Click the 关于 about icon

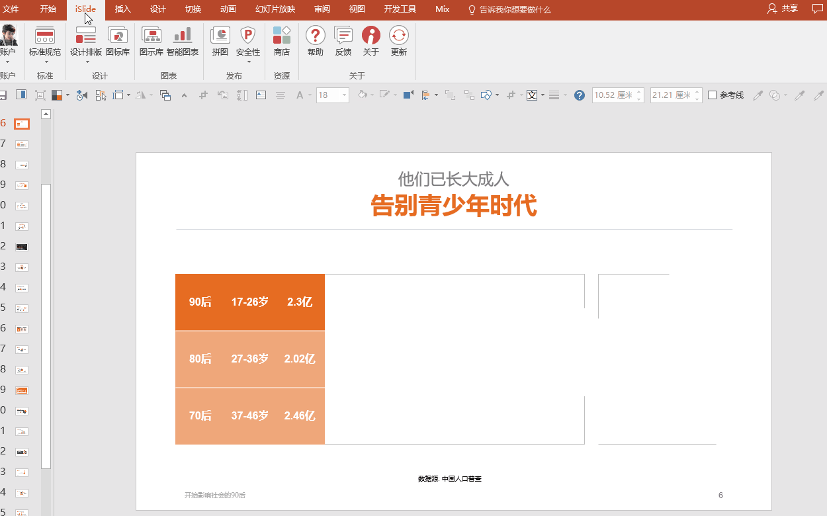coord(371,35)
